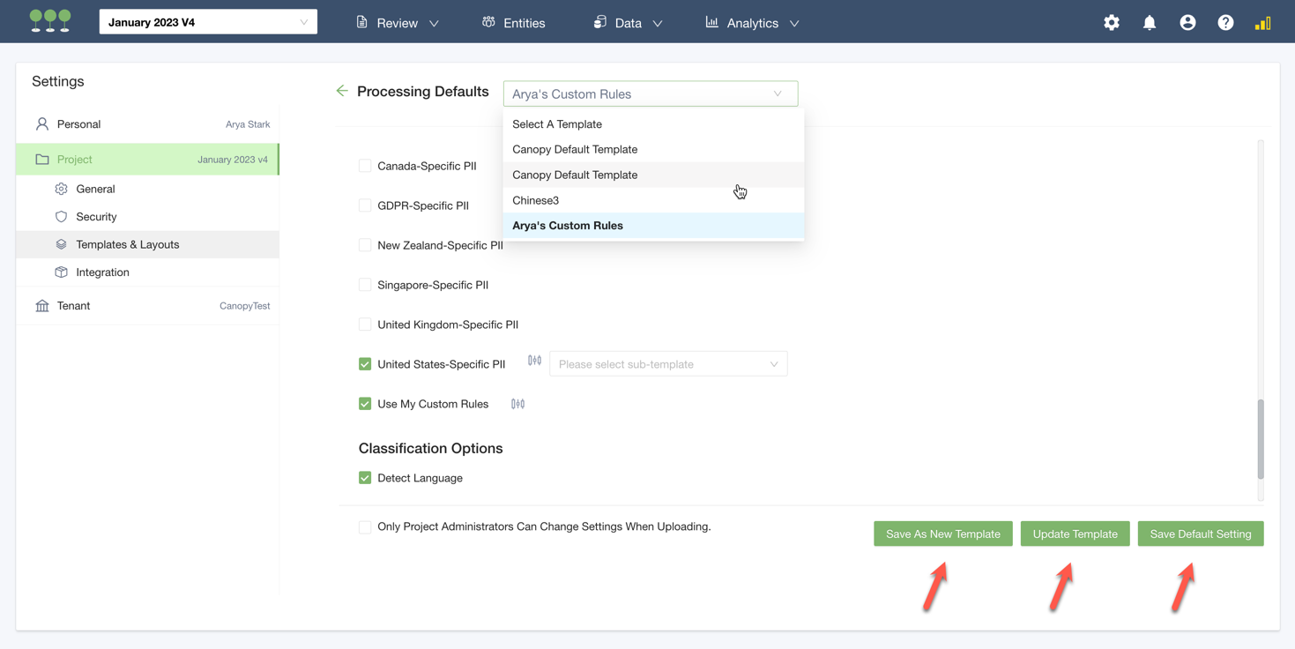This screenshot has width=1295, height=649.
Task: Enable the Canada-Specific PII checkbox
Action: [x=365, y=166]
